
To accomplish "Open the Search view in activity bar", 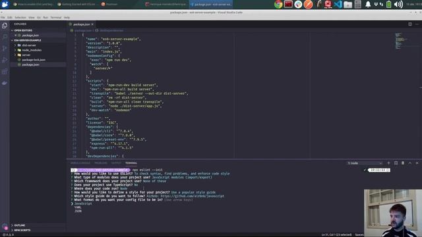I will pos(5,37).
